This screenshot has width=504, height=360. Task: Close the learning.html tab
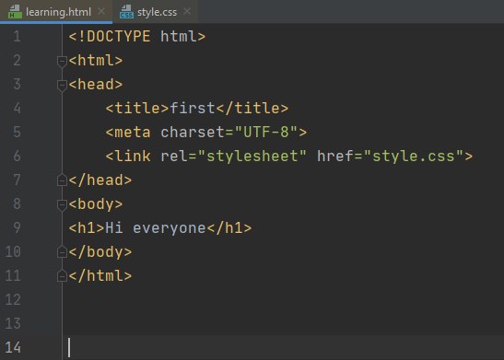[101, 12]
